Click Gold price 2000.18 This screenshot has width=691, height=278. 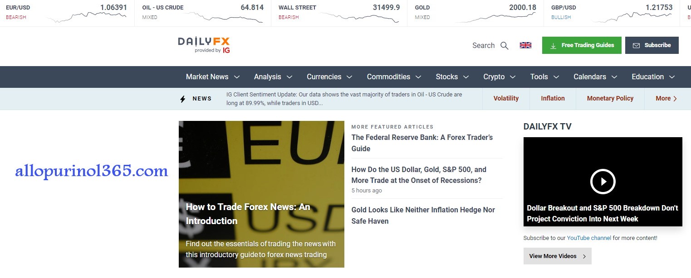coord(523,7)
